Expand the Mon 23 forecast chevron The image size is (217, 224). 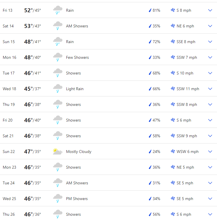210,167
